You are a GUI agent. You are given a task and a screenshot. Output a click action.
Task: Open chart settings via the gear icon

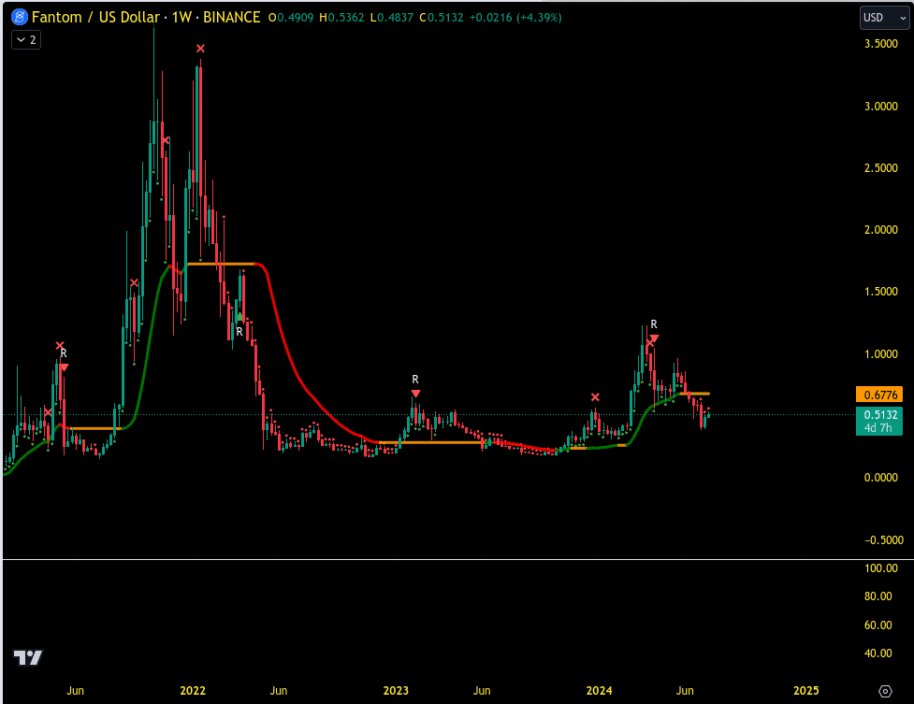[x=885, y=691]
